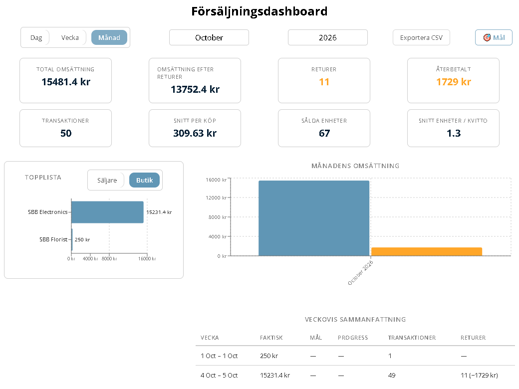Click the Vecka column header
Viewport: 519px width, 389px height.
tap(210, 338)
